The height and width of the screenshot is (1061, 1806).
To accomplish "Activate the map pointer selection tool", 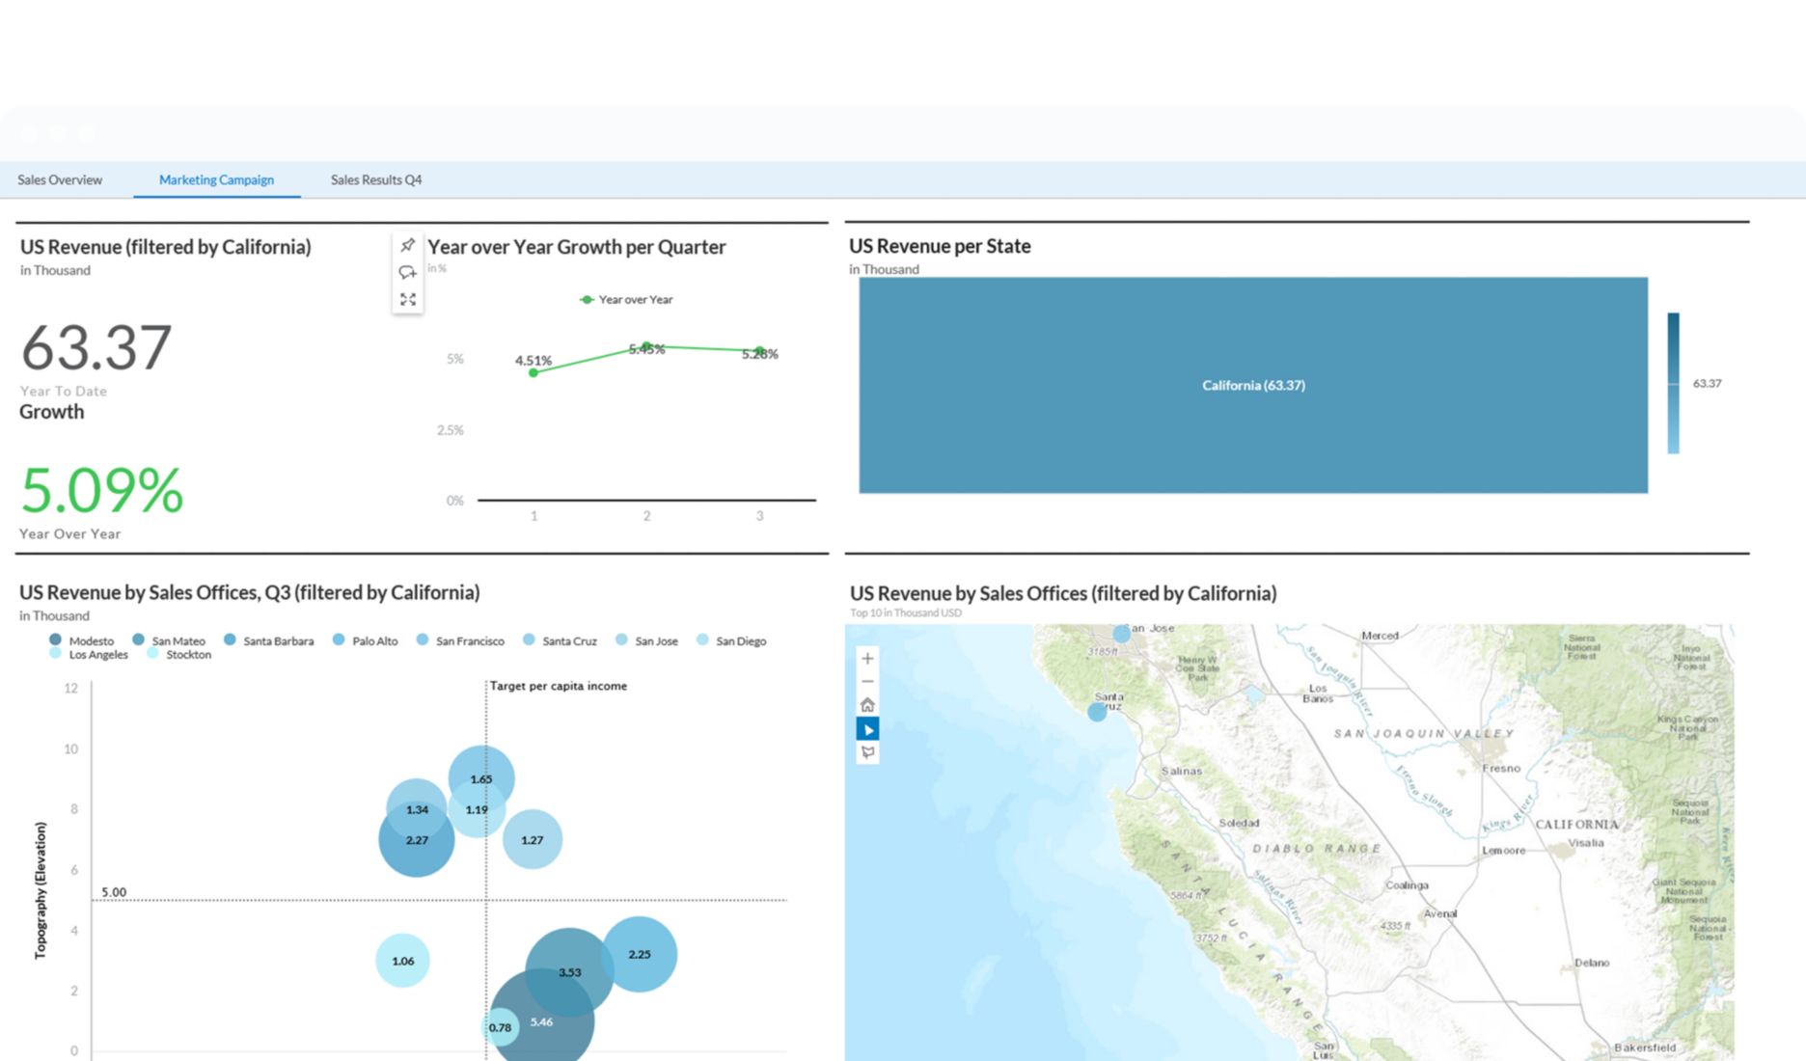I will pyautogui.click(x=867, y=729).
